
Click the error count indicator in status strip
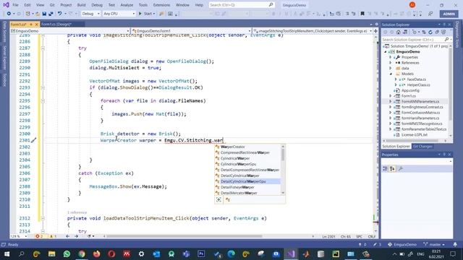[39, 236]
